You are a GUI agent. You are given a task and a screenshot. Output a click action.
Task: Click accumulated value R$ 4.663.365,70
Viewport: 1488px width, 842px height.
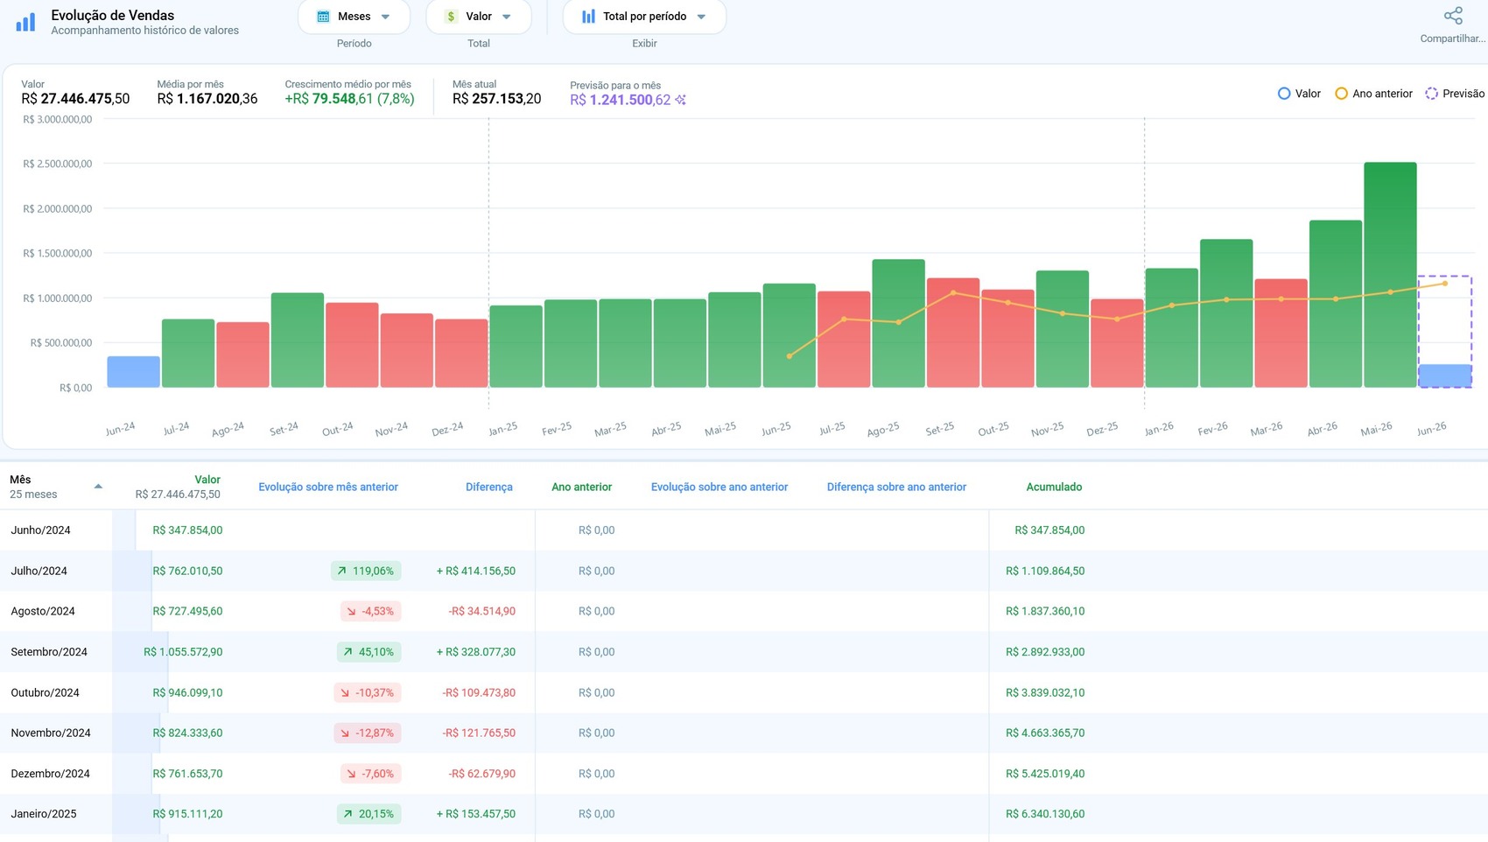click(1045, 733)
